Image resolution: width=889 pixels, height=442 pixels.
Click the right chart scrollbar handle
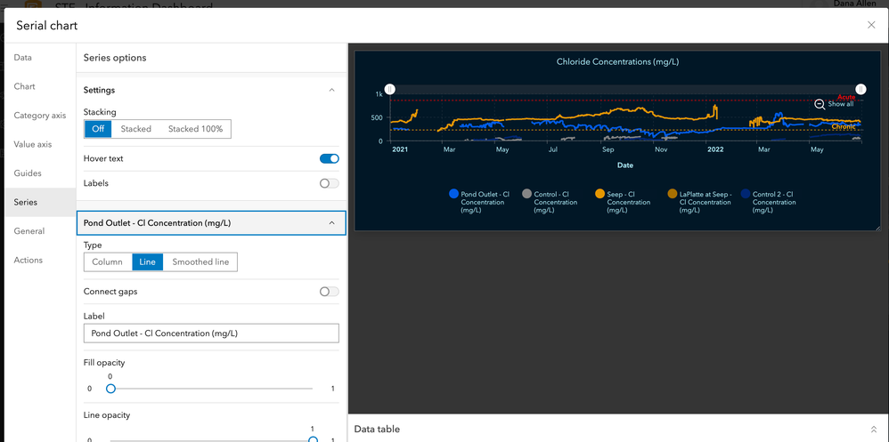(x=860, y=90)
